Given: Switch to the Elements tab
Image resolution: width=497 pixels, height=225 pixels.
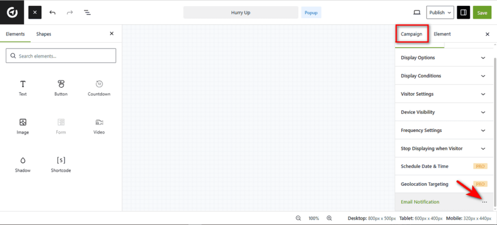Looking at the screenshot, I should click(15, 34).
